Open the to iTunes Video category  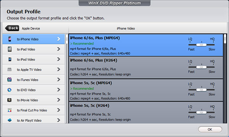pyautogui.click(x=34, y=80)
